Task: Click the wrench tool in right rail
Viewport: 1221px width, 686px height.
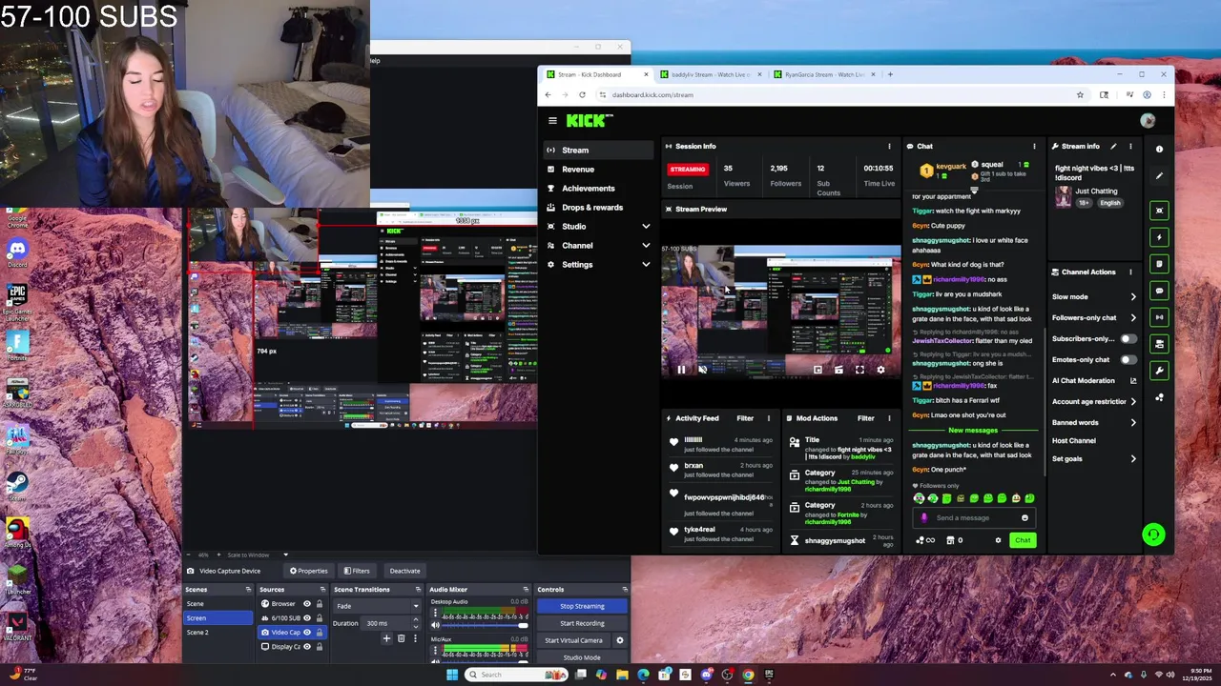Action: (x=1159, y=371)
